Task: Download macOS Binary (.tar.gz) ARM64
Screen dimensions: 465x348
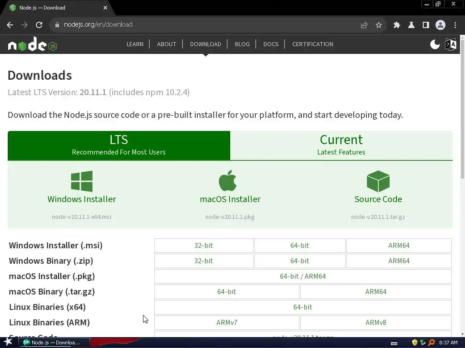Action: click(x=376, y=291)
